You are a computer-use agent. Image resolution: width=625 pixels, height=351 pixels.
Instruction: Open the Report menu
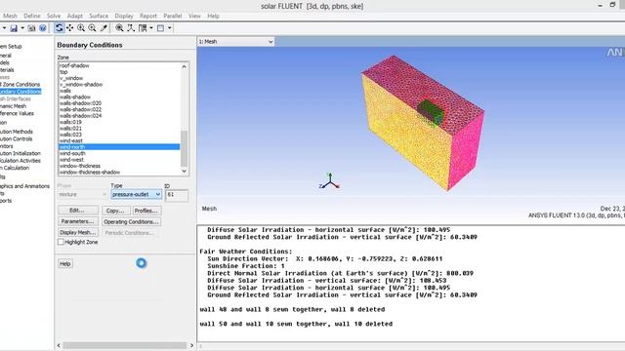coord(148,16)
